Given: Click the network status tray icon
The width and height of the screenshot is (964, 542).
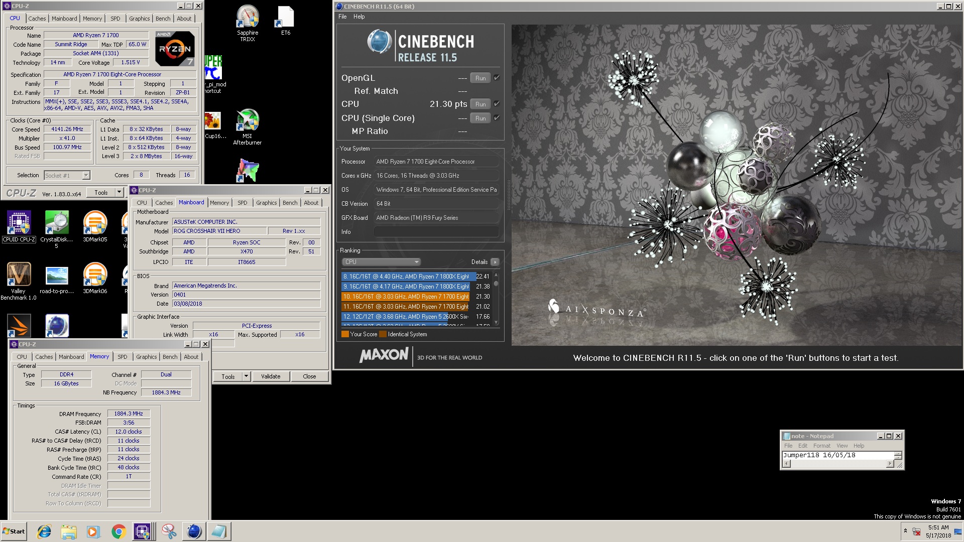Looking at the screenshot, I should [x=916, y=531].
